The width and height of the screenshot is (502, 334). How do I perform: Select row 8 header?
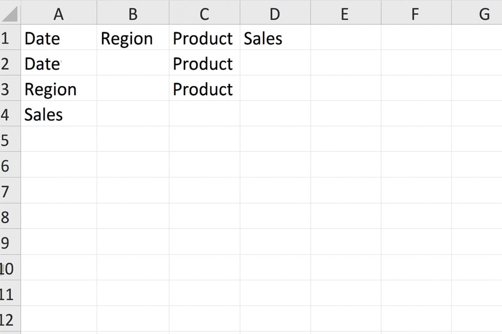coord(10,216)
